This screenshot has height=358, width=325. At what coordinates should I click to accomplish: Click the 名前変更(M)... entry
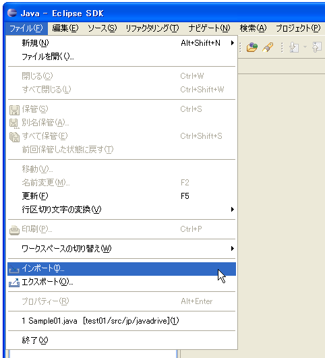pos(121,183)
